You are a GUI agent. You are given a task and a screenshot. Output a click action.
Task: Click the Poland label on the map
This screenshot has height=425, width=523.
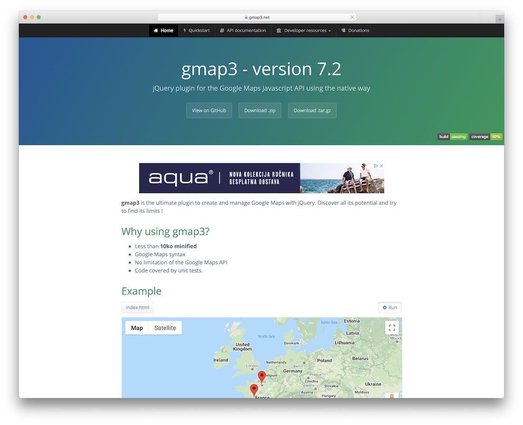point(325,360)
